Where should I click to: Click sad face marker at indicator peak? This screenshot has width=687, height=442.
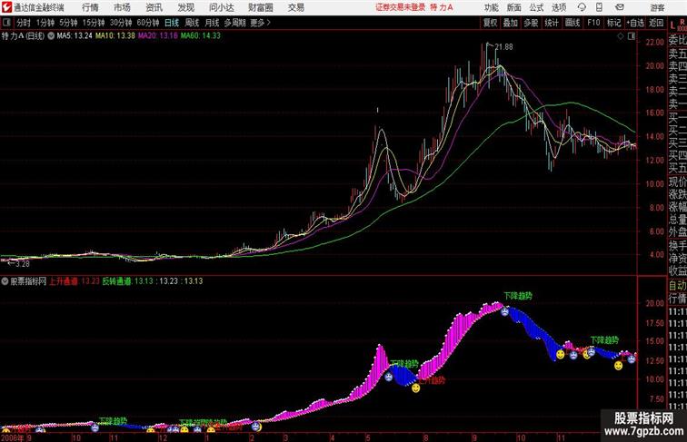(x=504, y=312)
